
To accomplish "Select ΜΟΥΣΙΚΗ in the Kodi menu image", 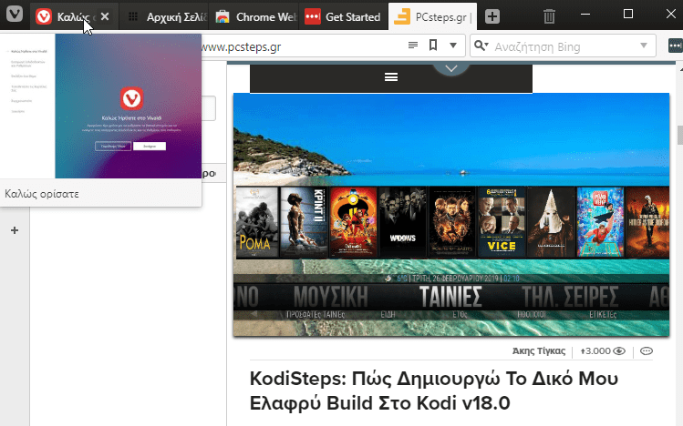I will click(331, 297).
